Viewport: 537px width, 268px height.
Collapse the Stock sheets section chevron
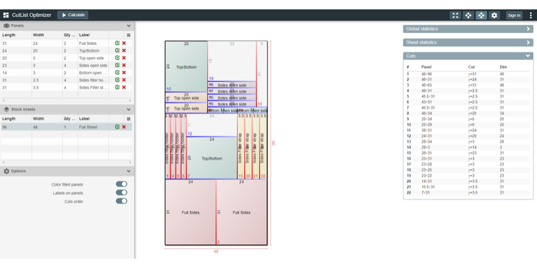point(129,109)
